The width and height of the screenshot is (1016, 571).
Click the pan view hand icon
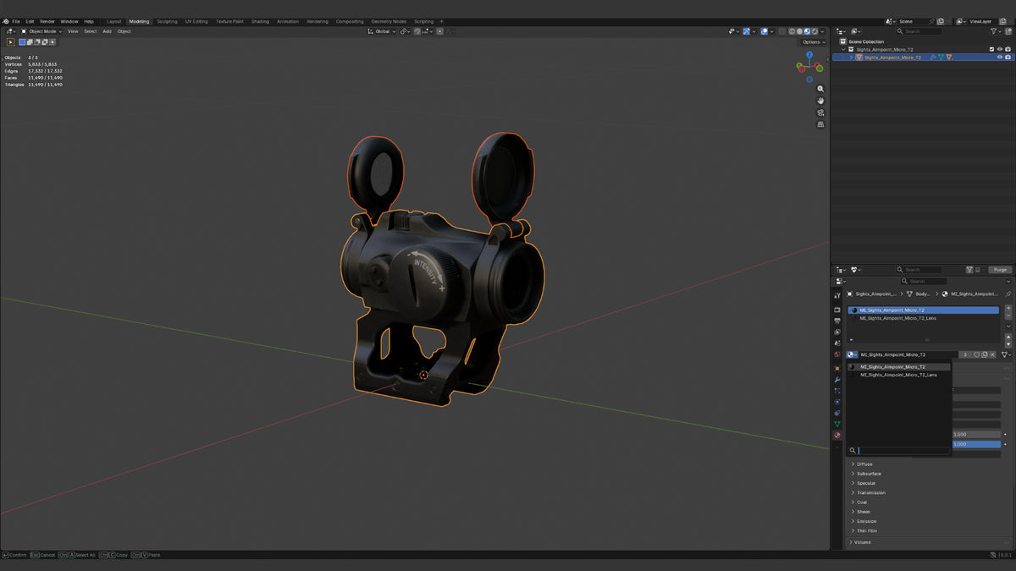click(x=820, y=101)
